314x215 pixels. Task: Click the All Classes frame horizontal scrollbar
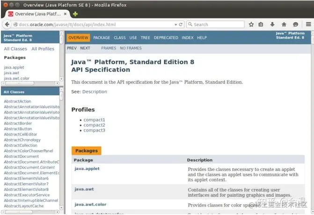[x=30, y=212]
